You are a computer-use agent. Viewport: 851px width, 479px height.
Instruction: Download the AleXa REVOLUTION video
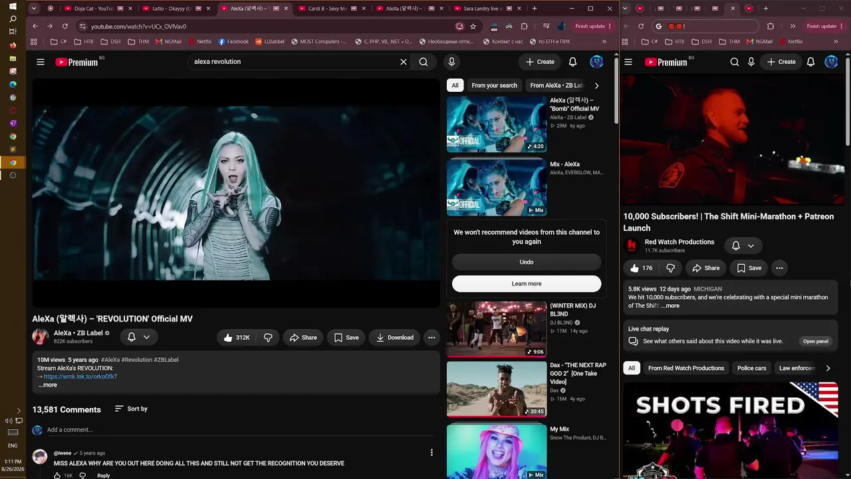395,337
